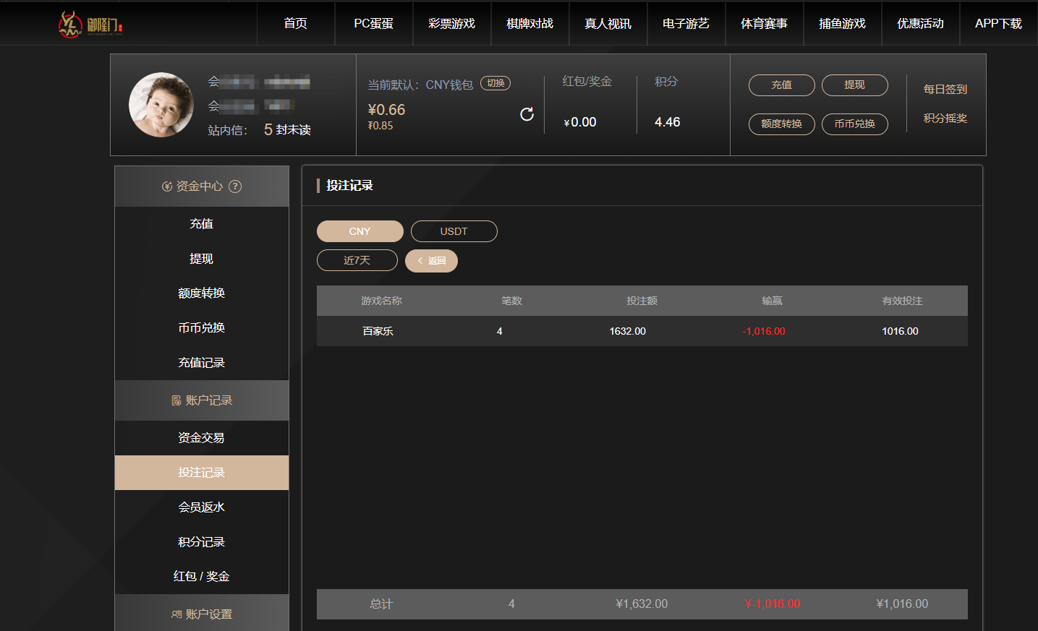Open 每日签到 daily check-in
Screen dimensions: 1038x631
[945, 90]
